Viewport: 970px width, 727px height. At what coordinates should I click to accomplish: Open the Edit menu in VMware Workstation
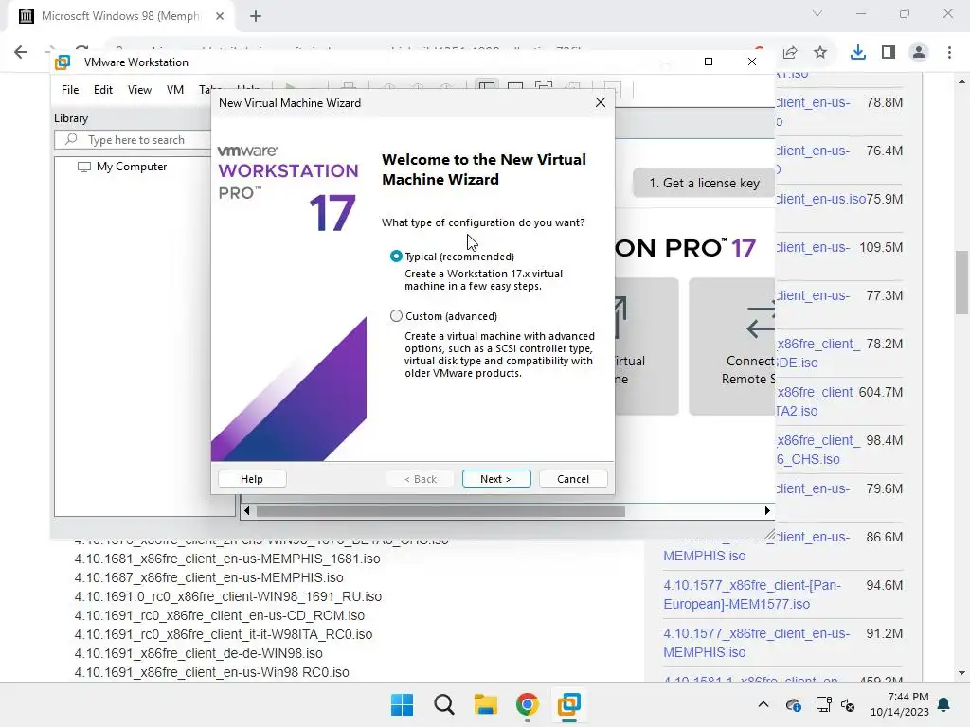[x=102, y=90]
